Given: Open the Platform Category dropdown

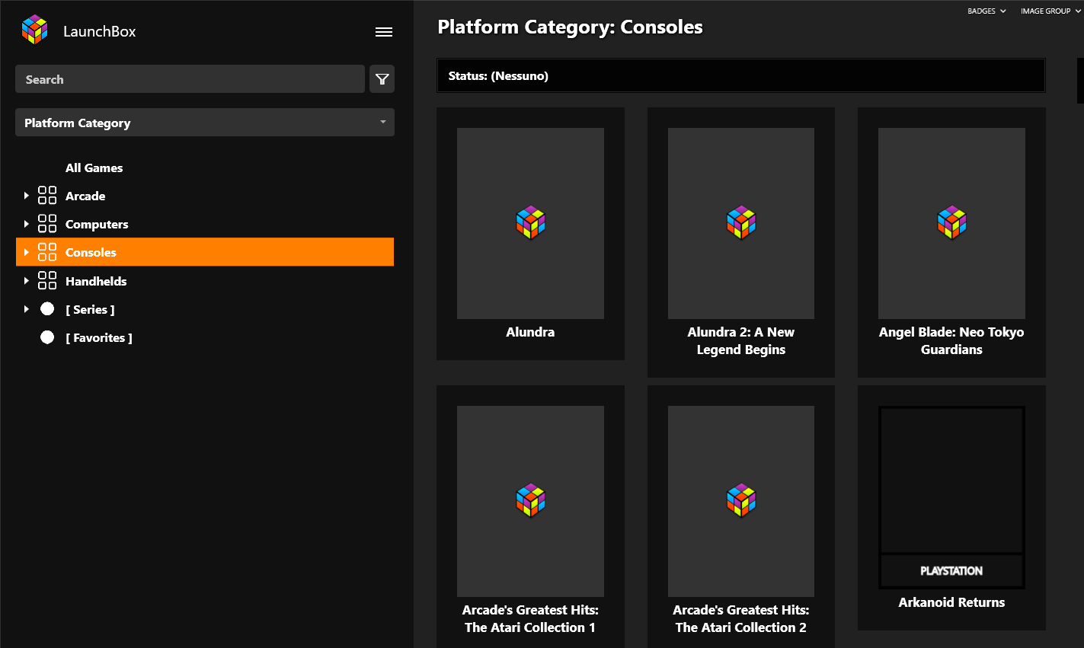Looking at the screenshot, I should 205,123.
